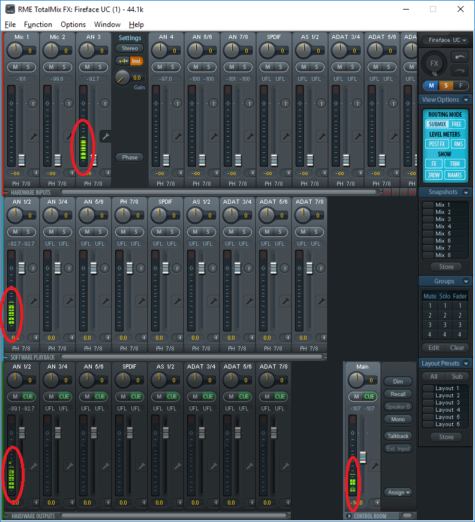
Task: Toggle trim T on SPDIF playback channel
Action: [x=176, y=268]
